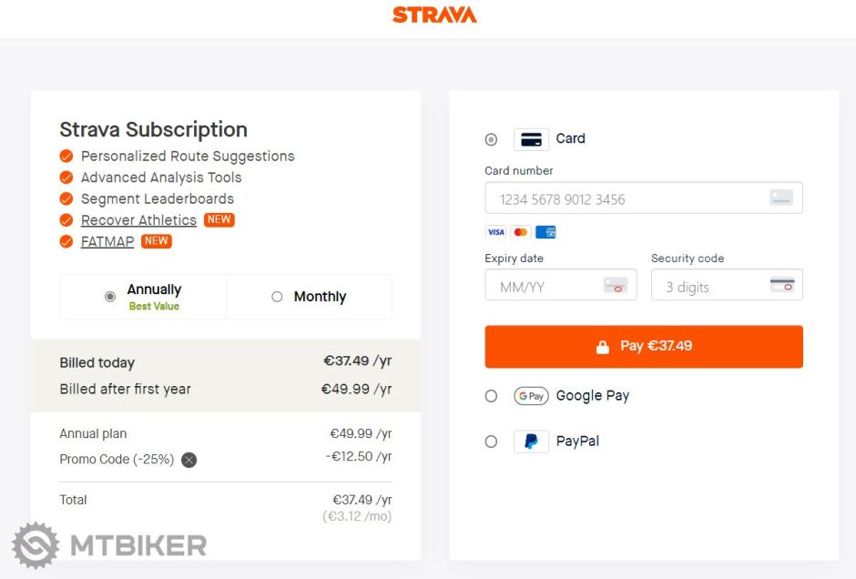Click the Google Pay logo badge

531,396
